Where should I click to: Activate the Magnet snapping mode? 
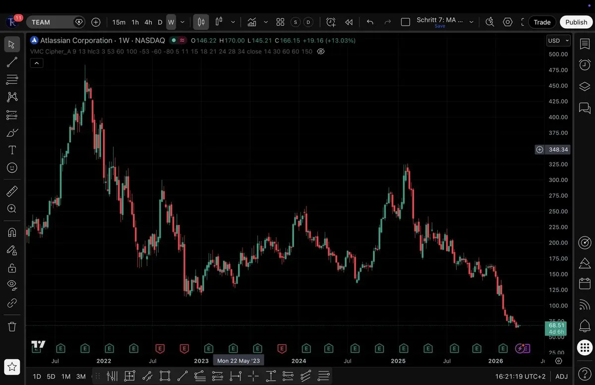tap(12, 232)
